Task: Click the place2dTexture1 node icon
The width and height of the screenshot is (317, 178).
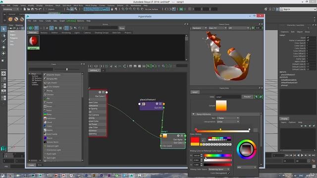Action: (144, 104)
